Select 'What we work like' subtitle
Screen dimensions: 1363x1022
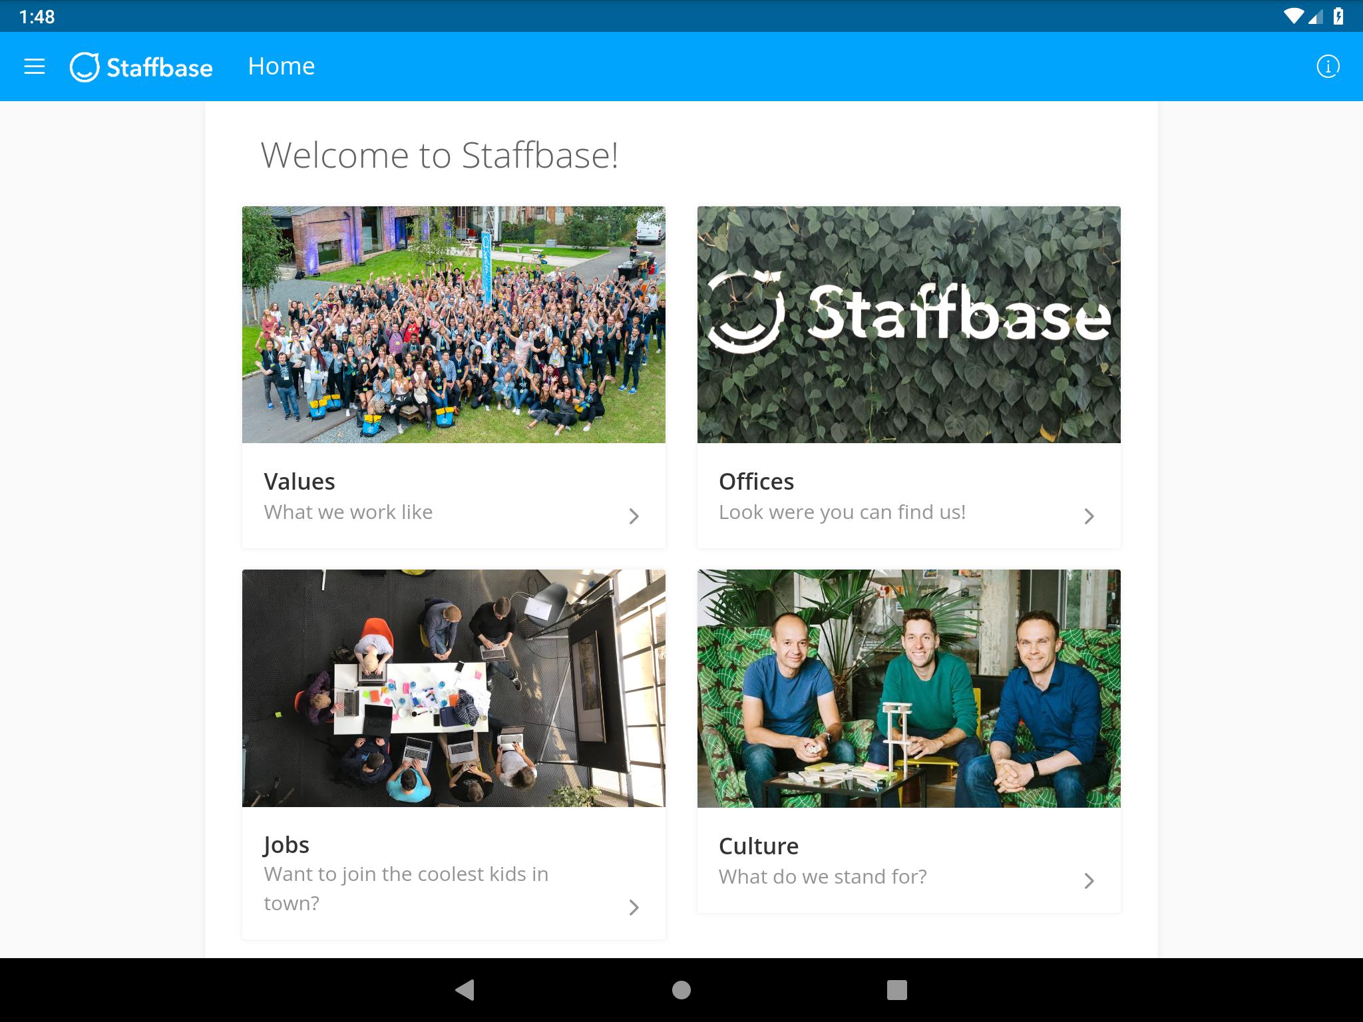[348, 512]
